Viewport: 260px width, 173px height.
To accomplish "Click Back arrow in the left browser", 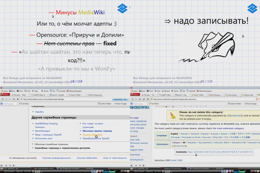I will (3, 99).
